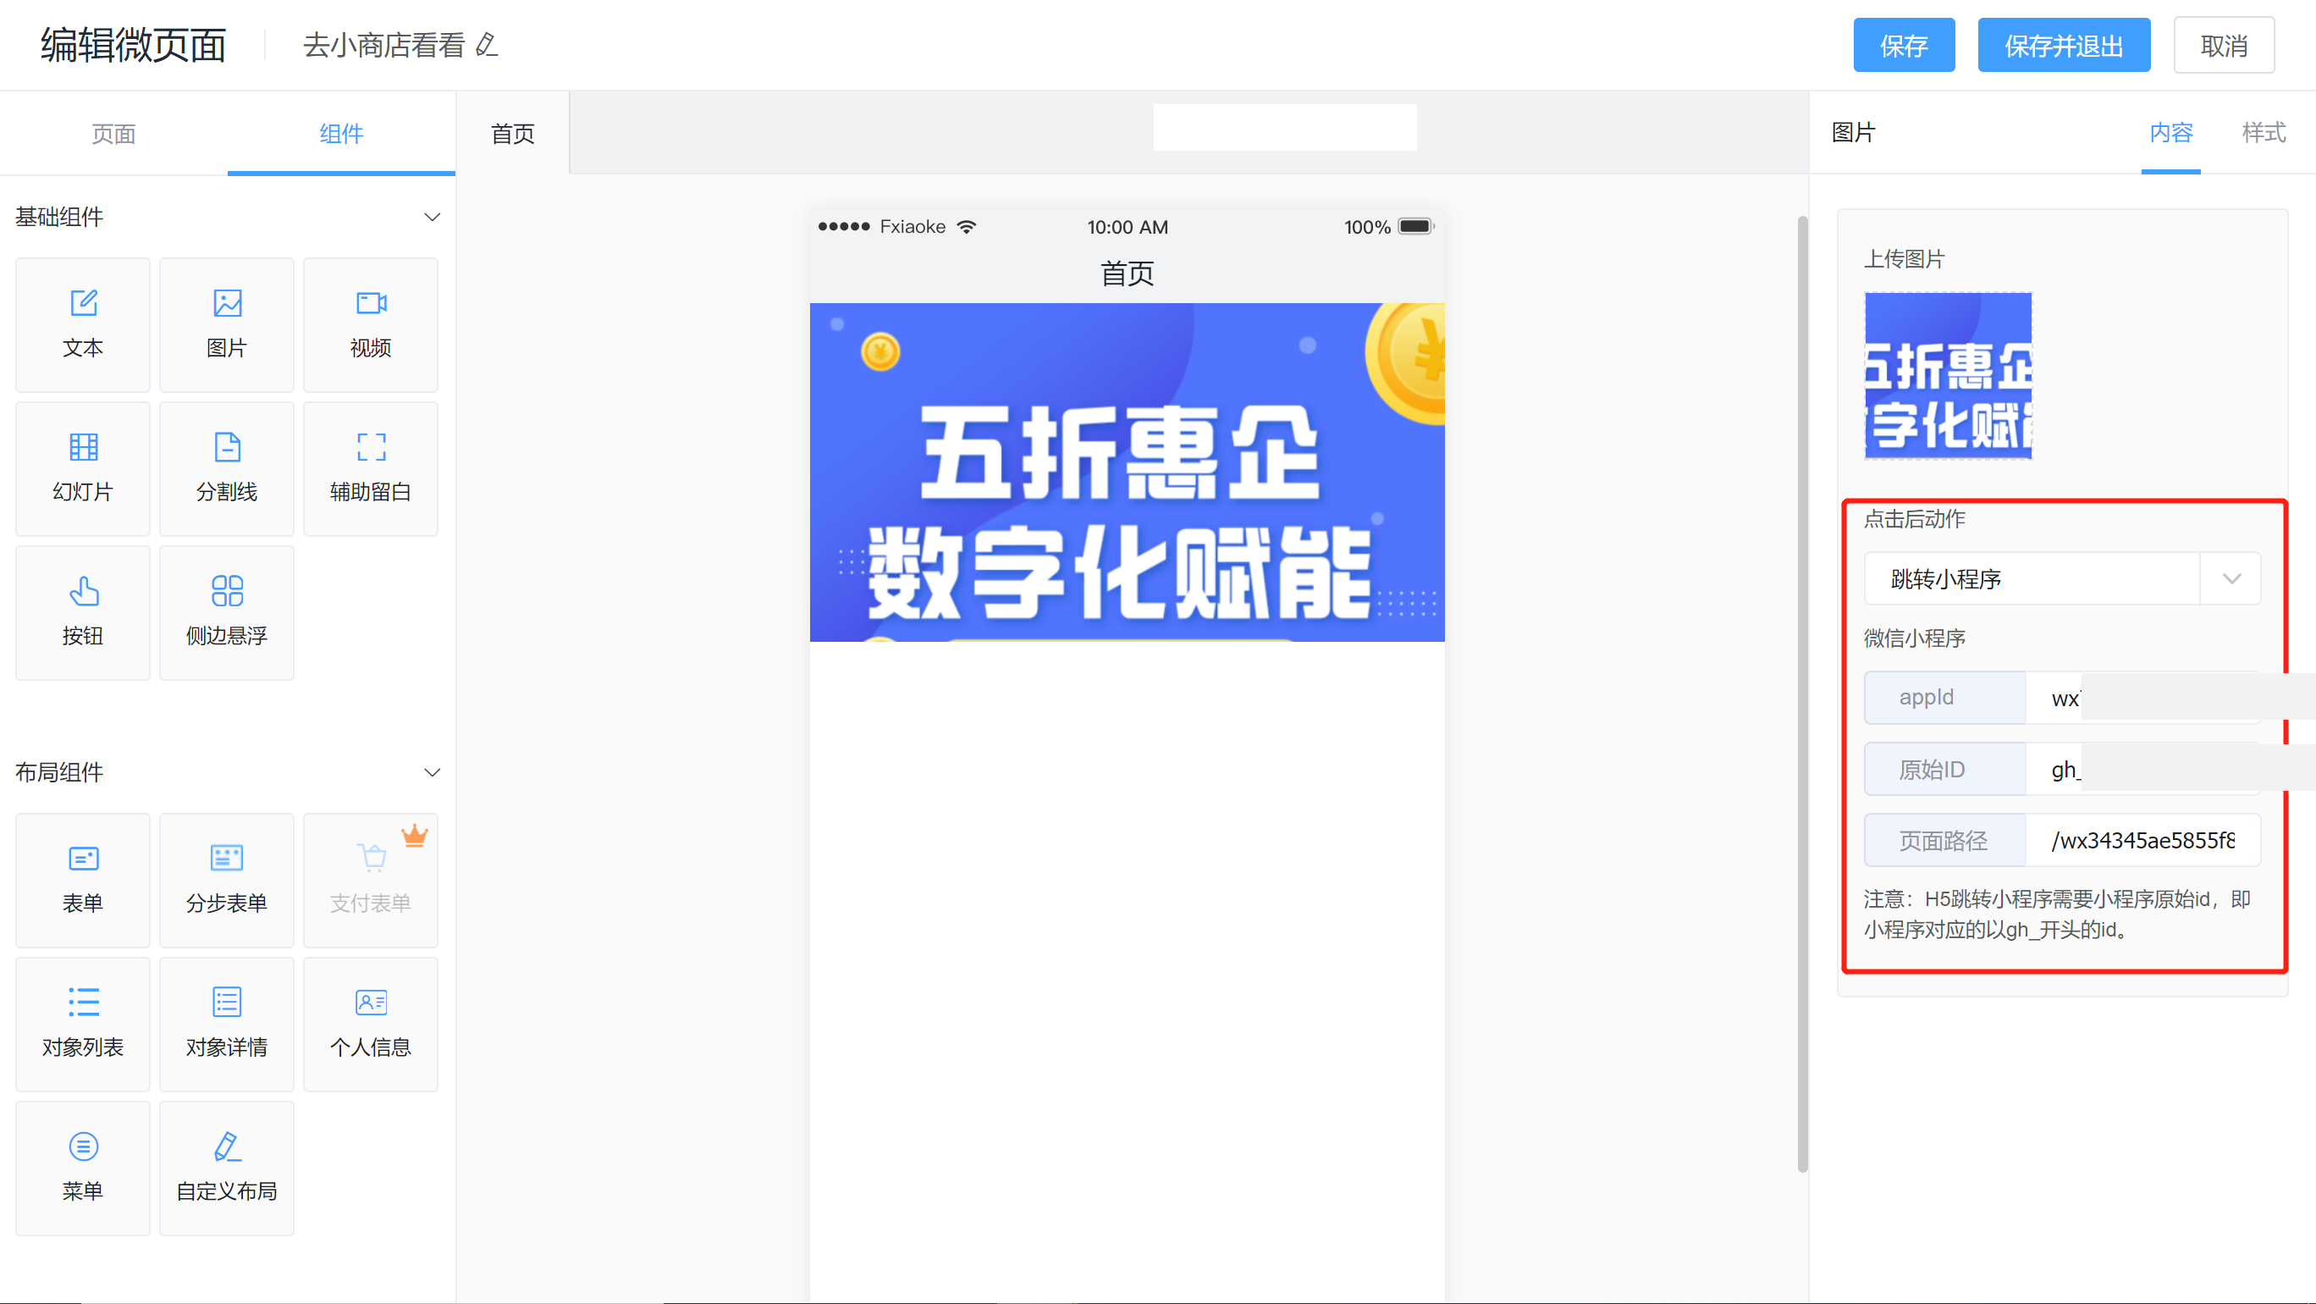Collapse the 布局组件 section

[x=432, y=772]
